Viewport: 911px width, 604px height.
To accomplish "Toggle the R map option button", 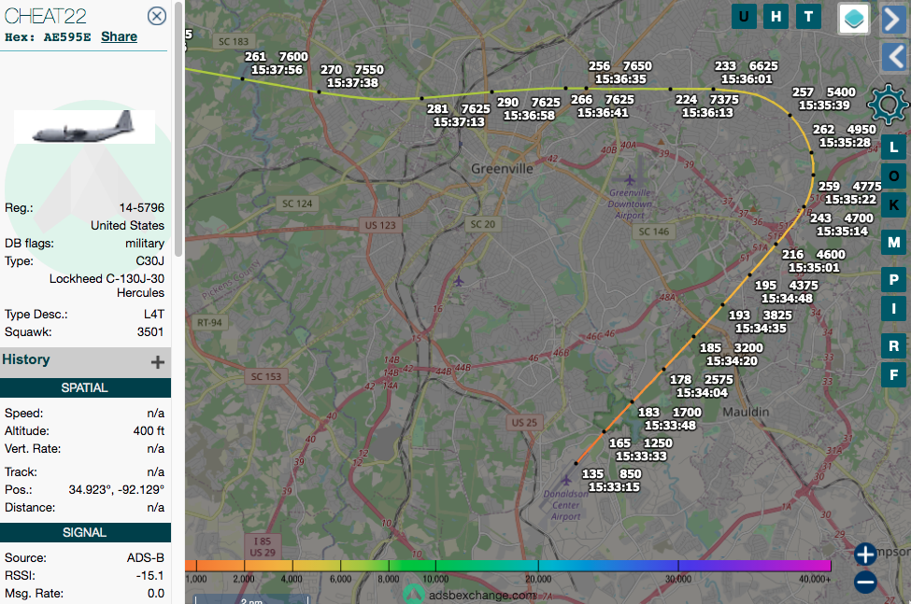I will click(x=894, y=345).
